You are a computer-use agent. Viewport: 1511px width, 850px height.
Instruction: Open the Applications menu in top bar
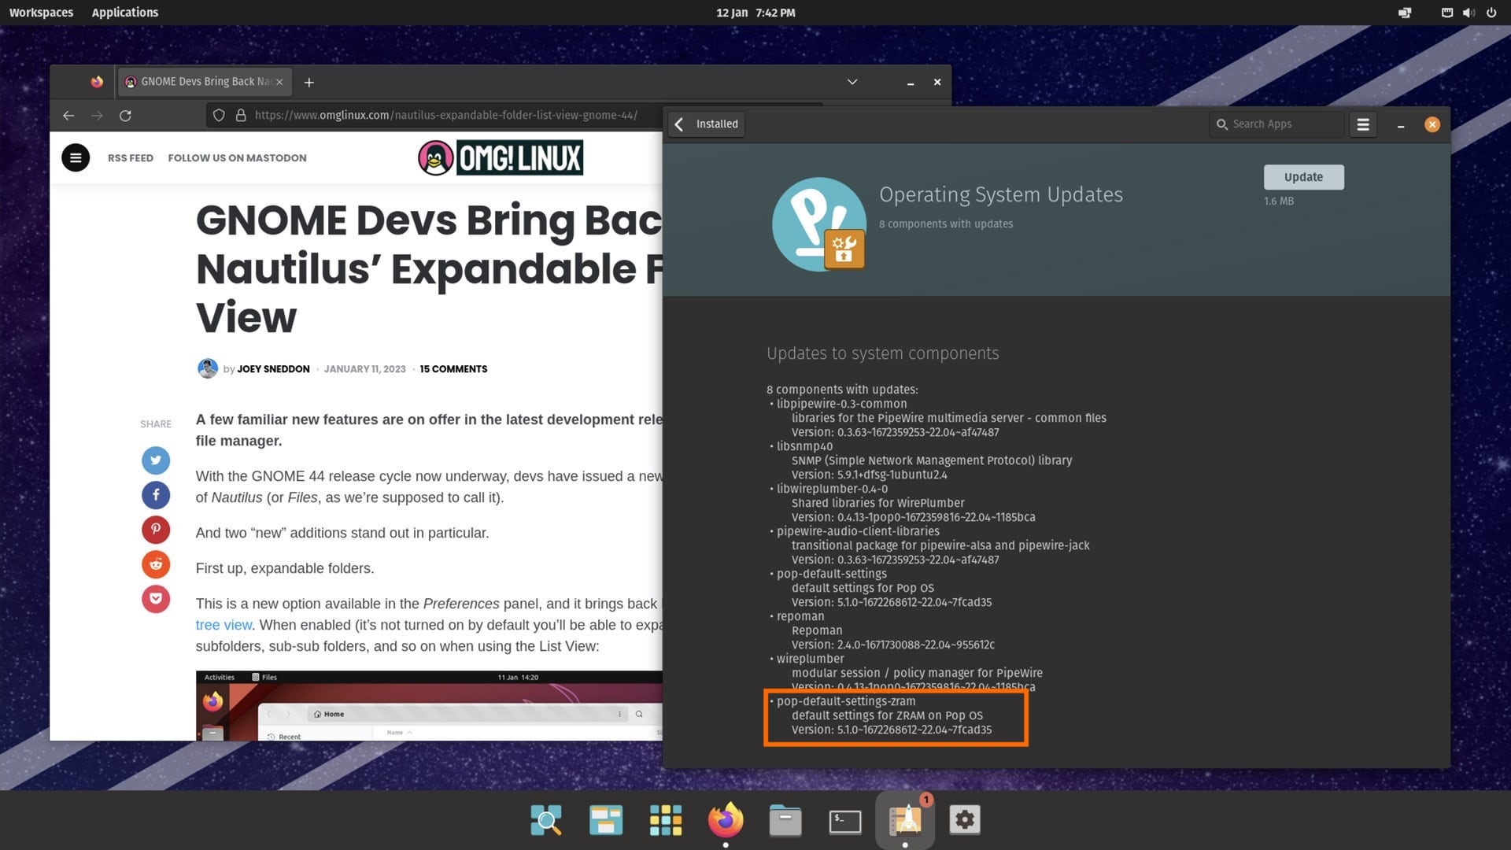tap(125, 13)
